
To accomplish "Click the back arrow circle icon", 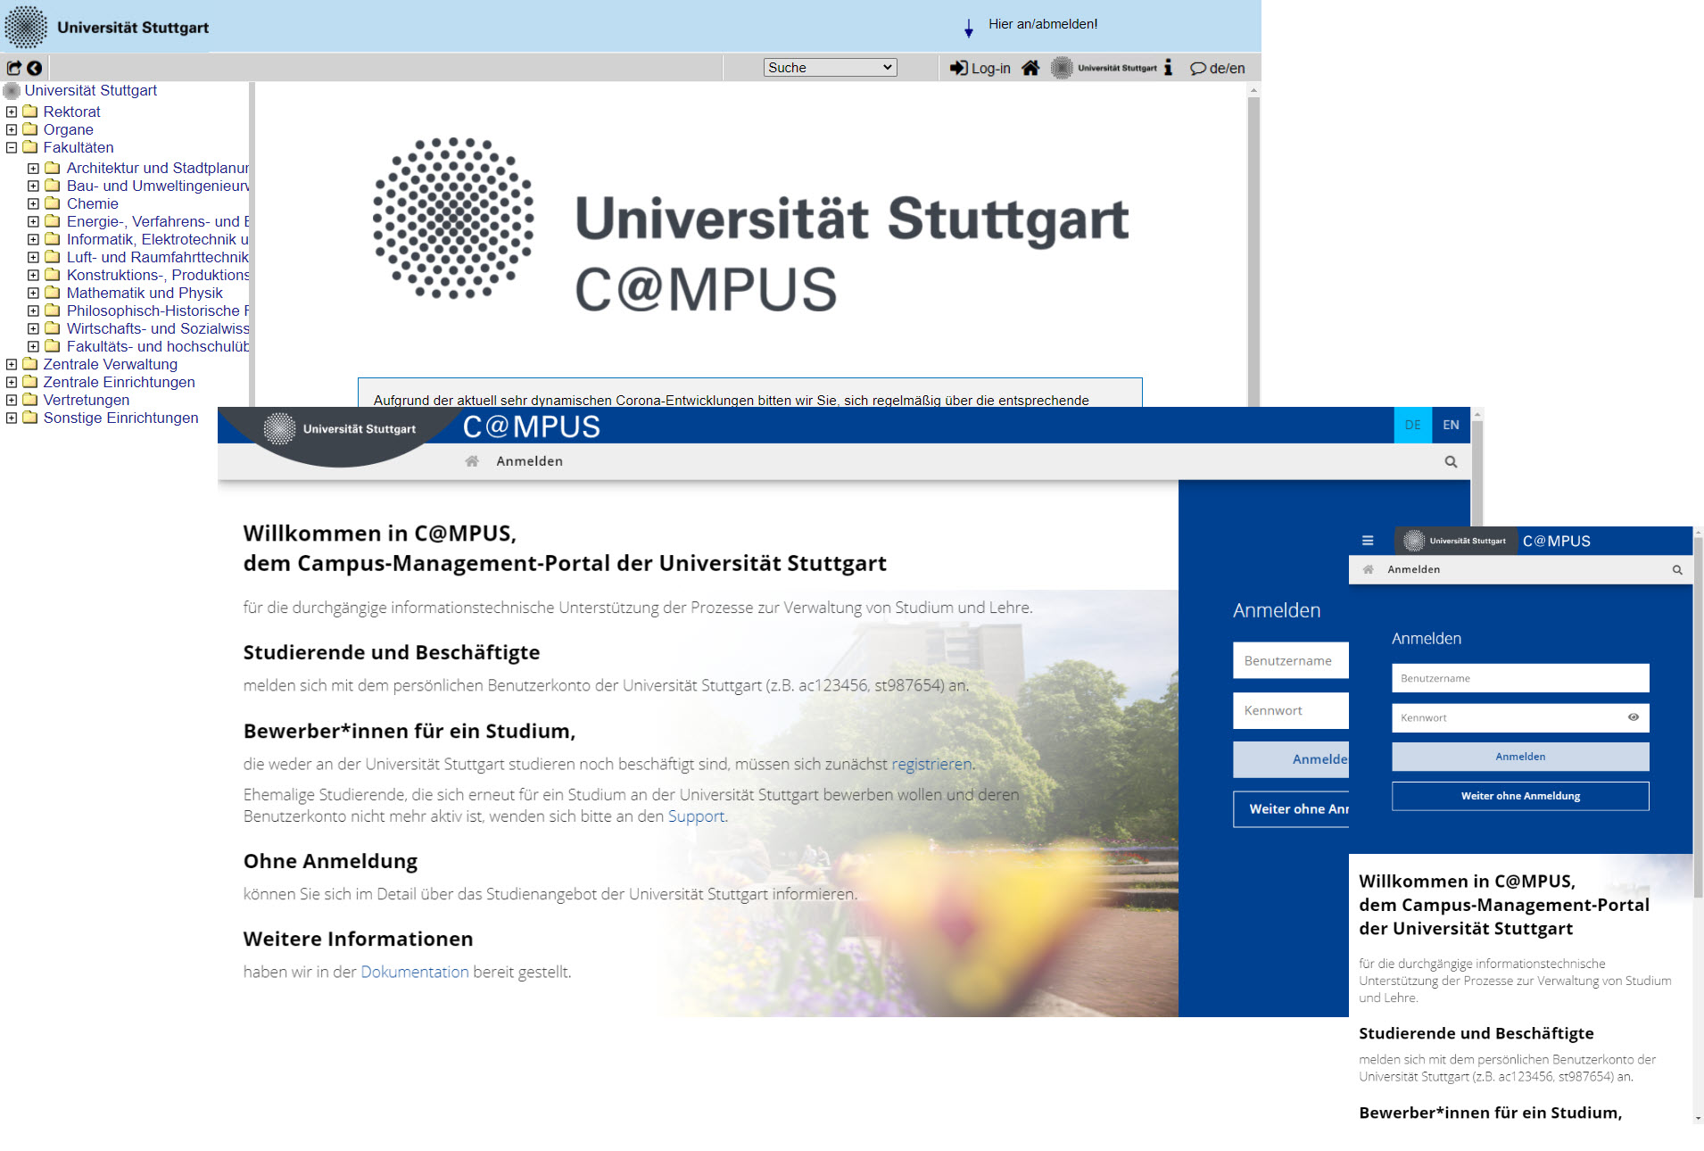I will (34, 68).
